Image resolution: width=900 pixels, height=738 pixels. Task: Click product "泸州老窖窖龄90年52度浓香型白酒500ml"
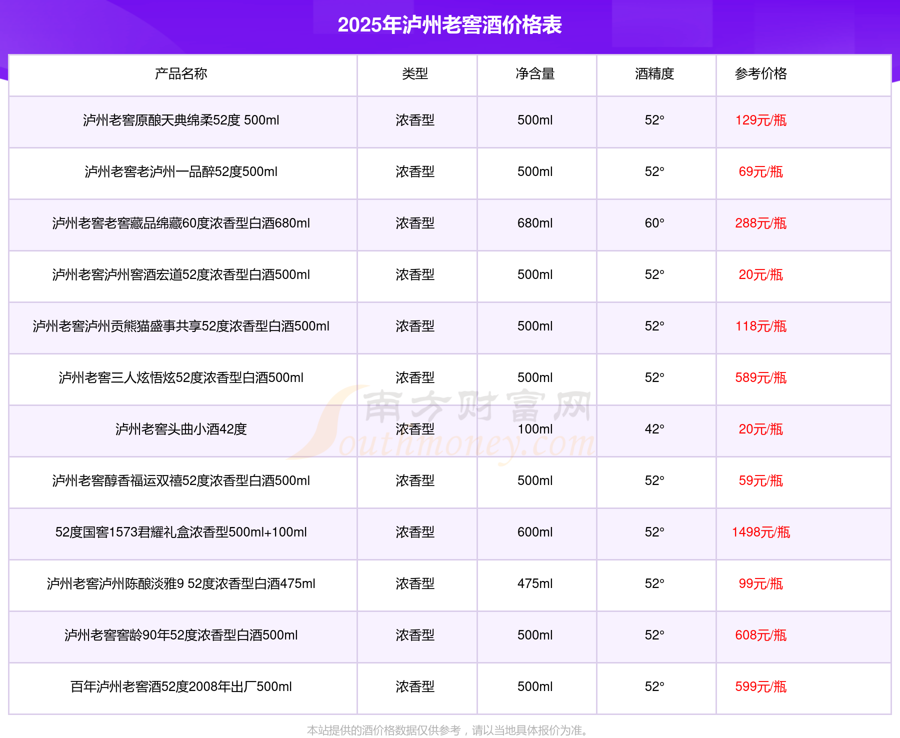(x=181, y=635)
